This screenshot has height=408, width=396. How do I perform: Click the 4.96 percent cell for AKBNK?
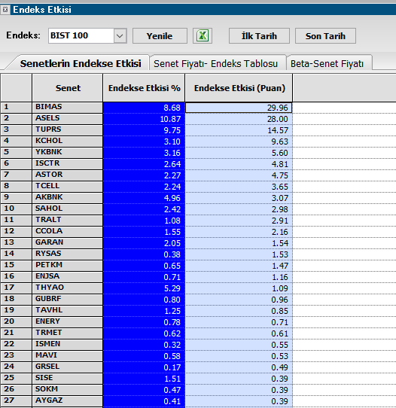coord(144,198)
